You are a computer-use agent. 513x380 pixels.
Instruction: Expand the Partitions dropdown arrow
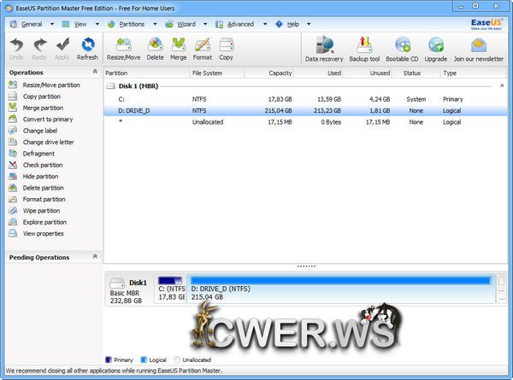(x=155, y=24)
